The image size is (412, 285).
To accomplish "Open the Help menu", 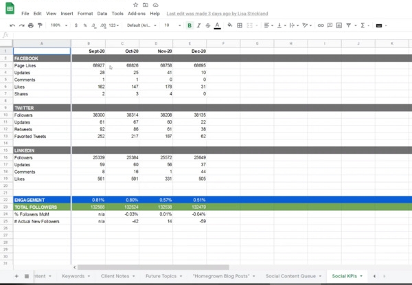I will click(154, 14).
